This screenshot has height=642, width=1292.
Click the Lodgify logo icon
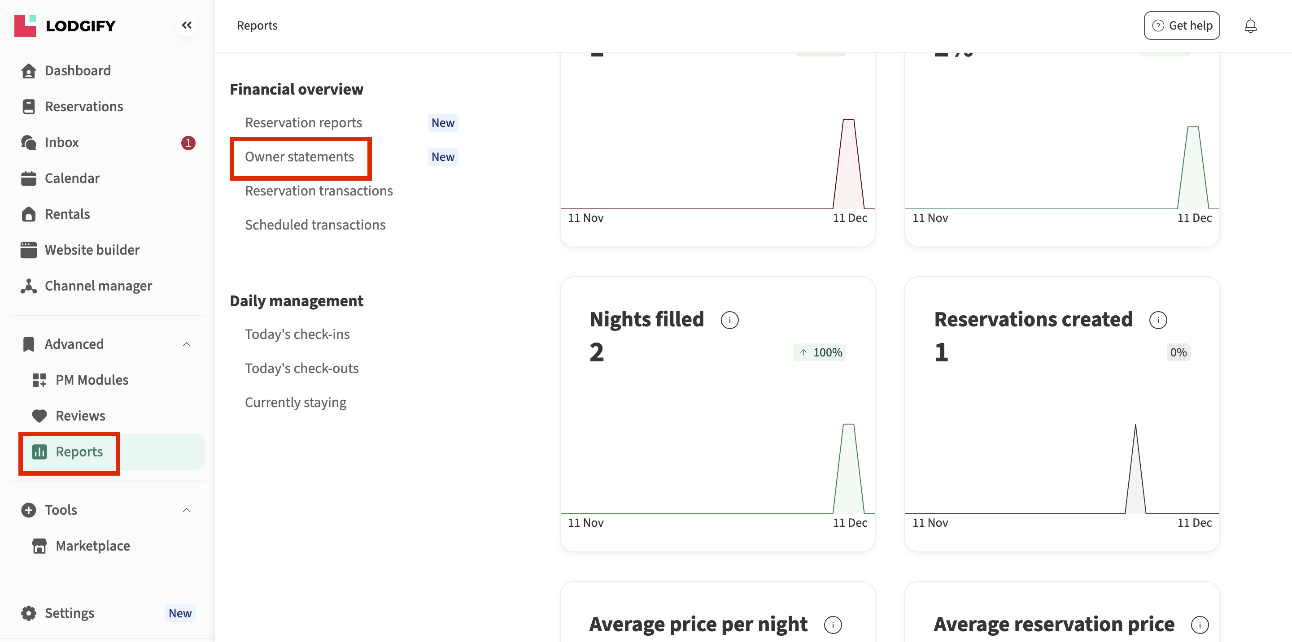(25, 26)
